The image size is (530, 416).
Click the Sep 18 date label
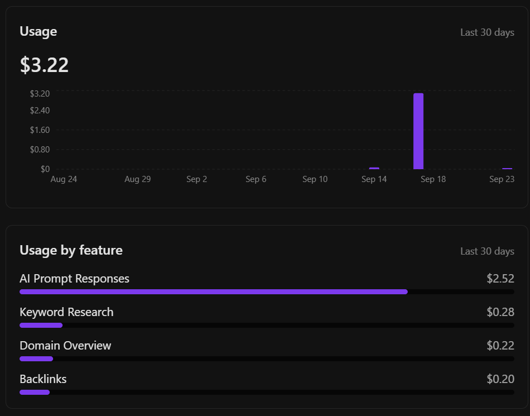[433, 179]
